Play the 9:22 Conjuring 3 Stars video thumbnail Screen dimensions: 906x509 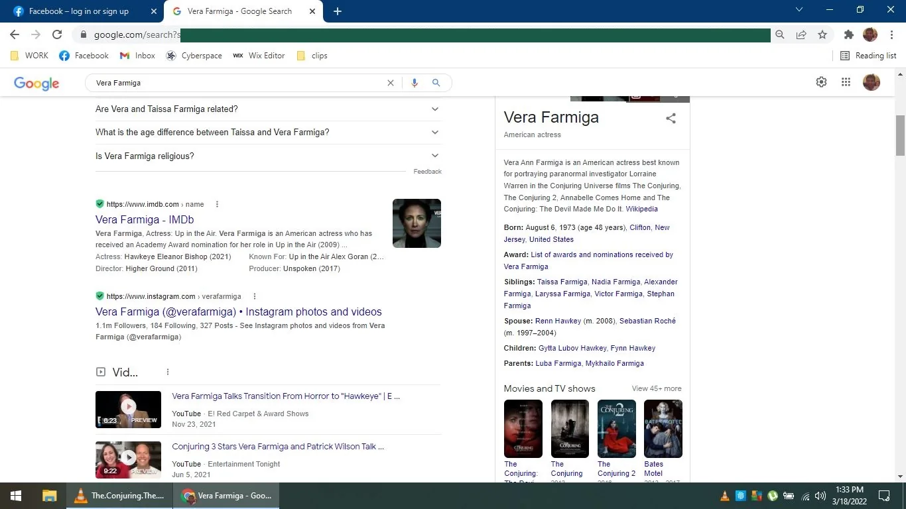click(128, 459)
